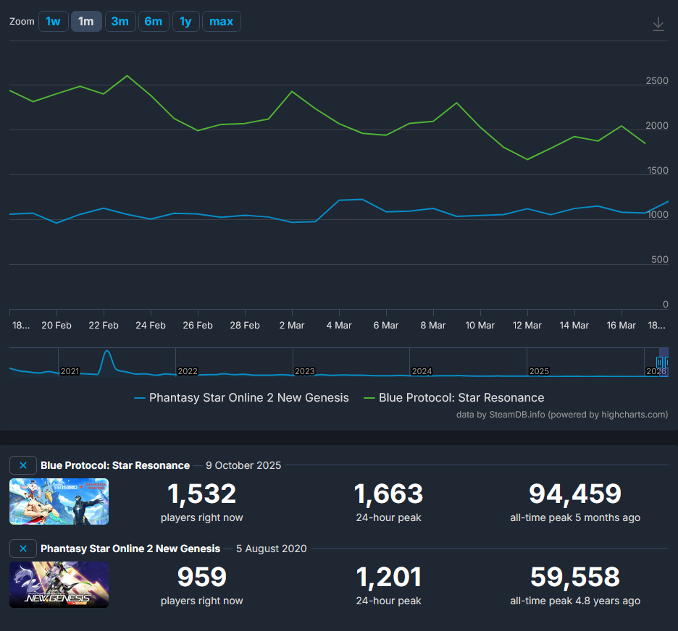Viewport: 678px width, 631px height.
Task: Click the '959' players right now value
Action: 202,577
